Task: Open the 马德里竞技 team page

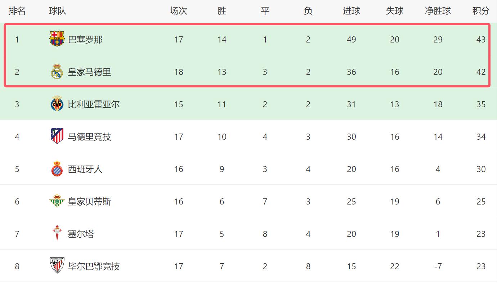Action: pyautogui.click(x=90, y=136)
